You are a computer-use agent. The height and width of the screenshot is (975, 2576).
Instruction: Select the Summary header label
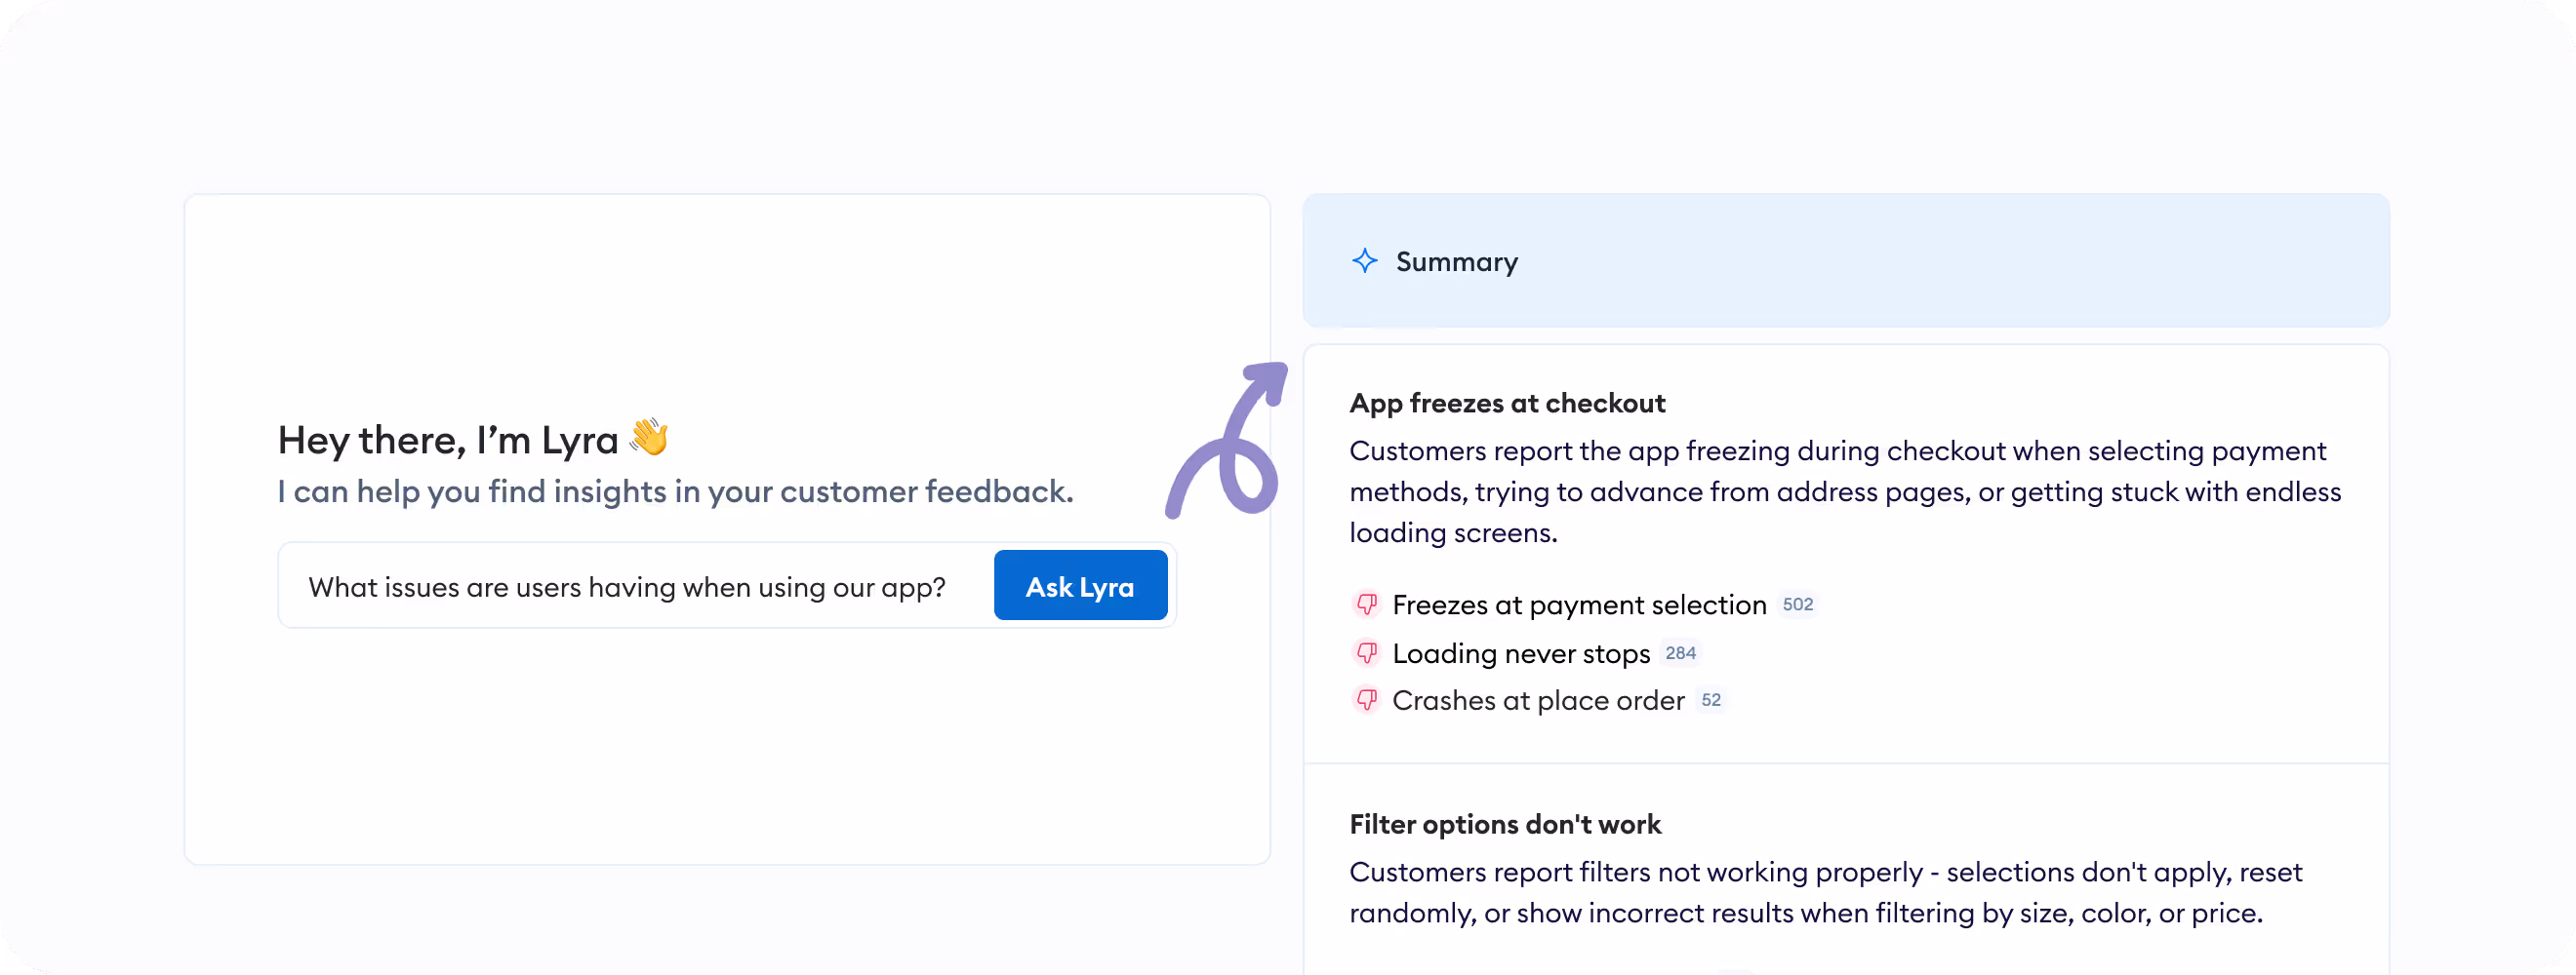[x=1456, y=261]
